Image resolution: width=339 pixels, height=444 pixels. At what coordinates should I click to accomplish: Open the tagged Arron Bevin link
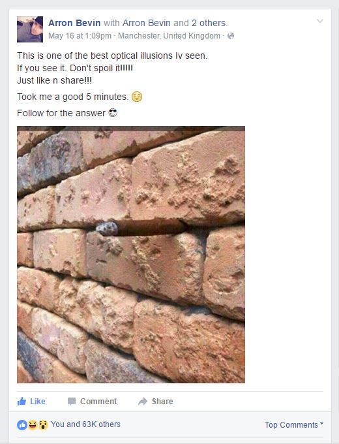tap(147, 23)
